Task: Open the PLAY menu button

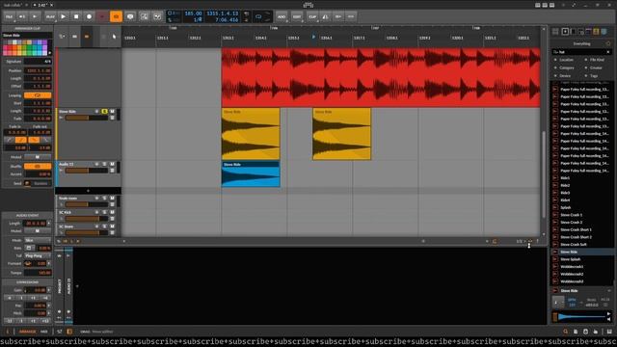Action: pos(50,16)
